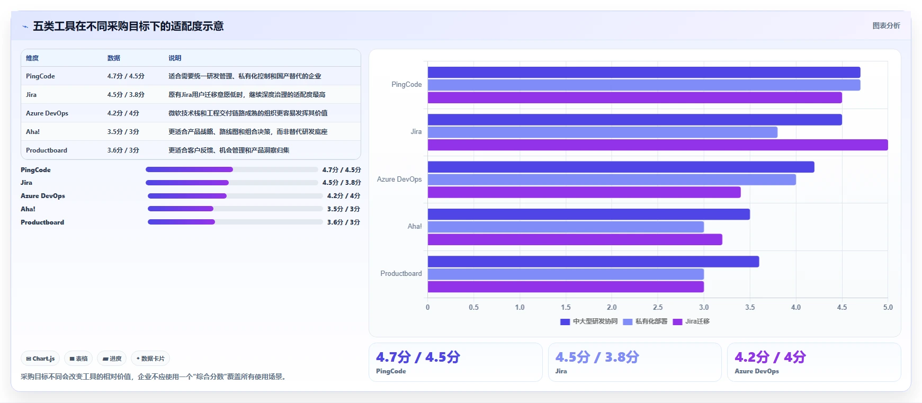Toggle the 中大型研发协同 legend swatch

[565, 321]
